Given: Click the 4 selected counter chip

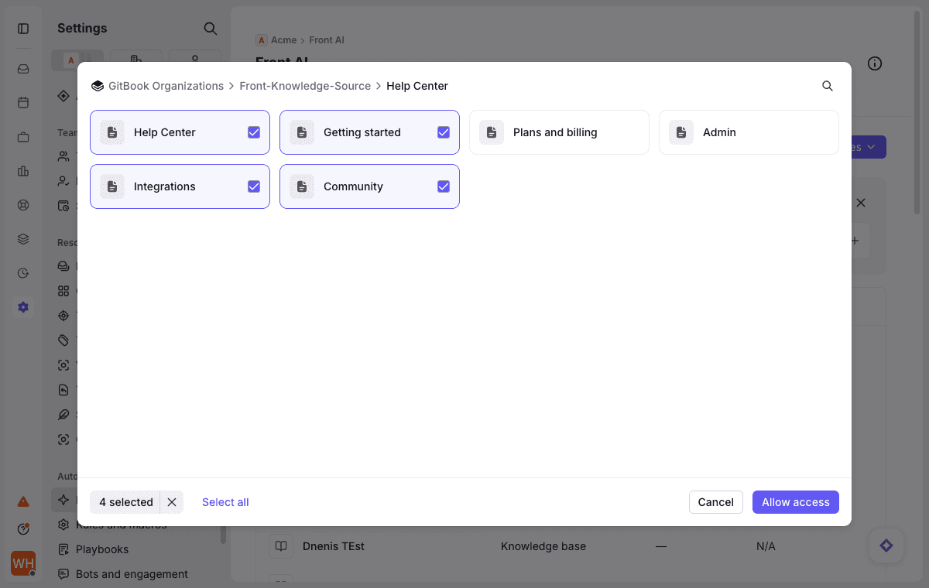Looking at the screenshot, I should (126, 502).
